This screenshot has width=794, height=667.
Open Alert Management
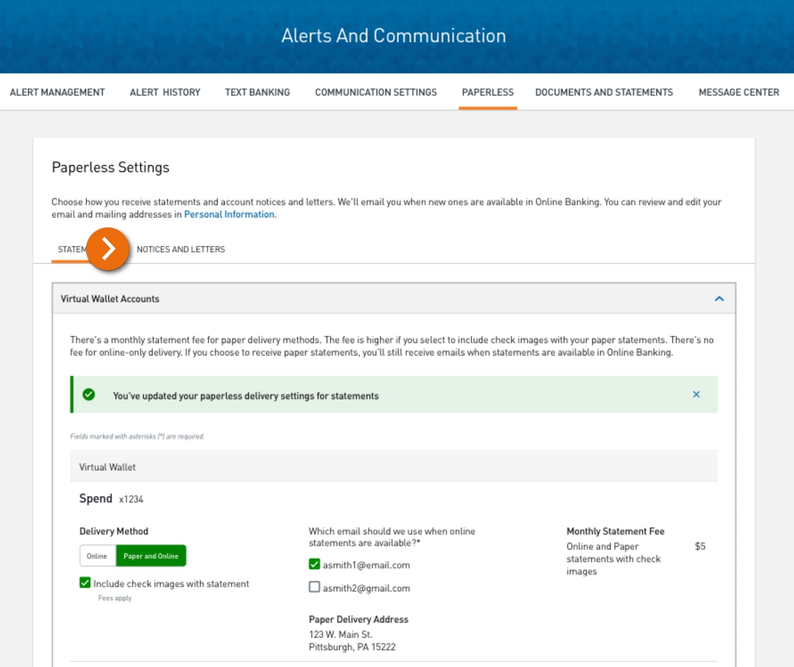(57, 92)
